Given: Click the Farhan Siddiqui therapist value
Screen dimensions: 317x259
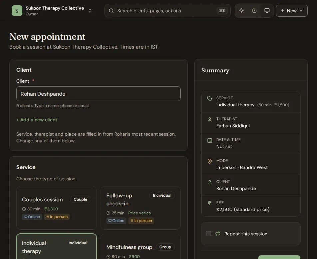Looking at the screenshot, I should (x=233, y=126).
